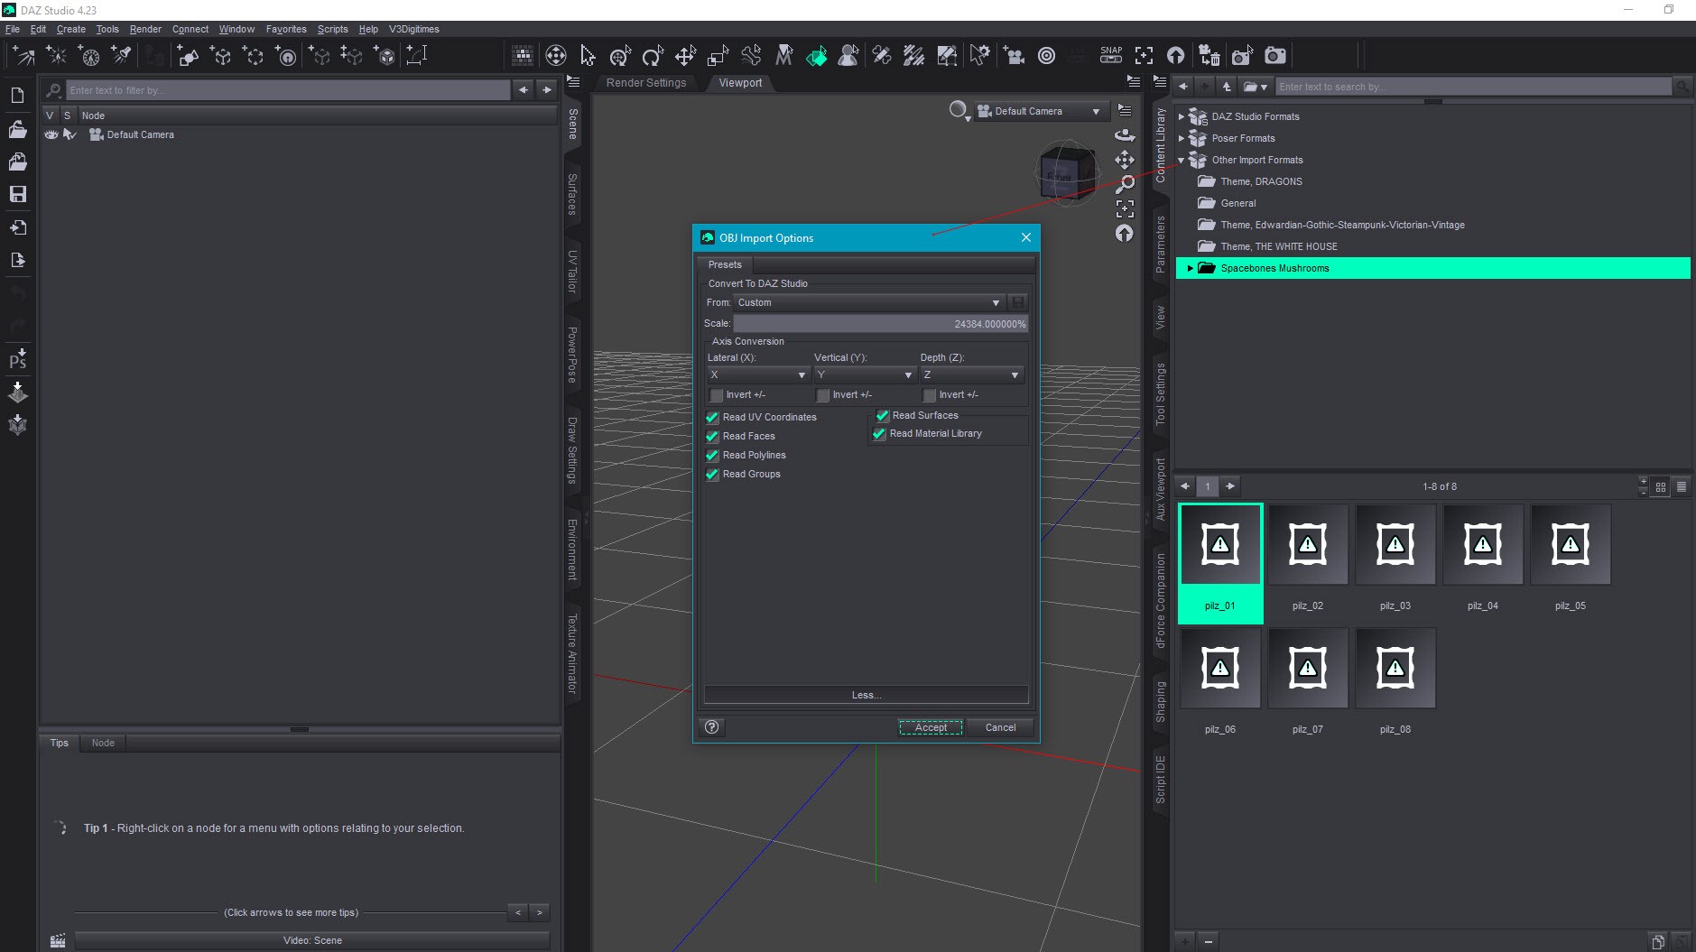Click Video: Scene button
Screen dimensions: 1696x952
click(x=312, y=940)
